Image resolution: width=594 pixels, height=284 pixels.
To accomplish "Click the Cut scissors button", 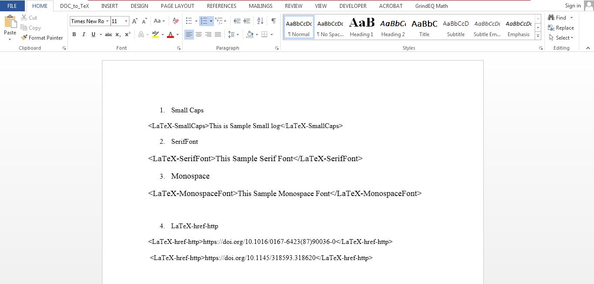I will (29, 17).
